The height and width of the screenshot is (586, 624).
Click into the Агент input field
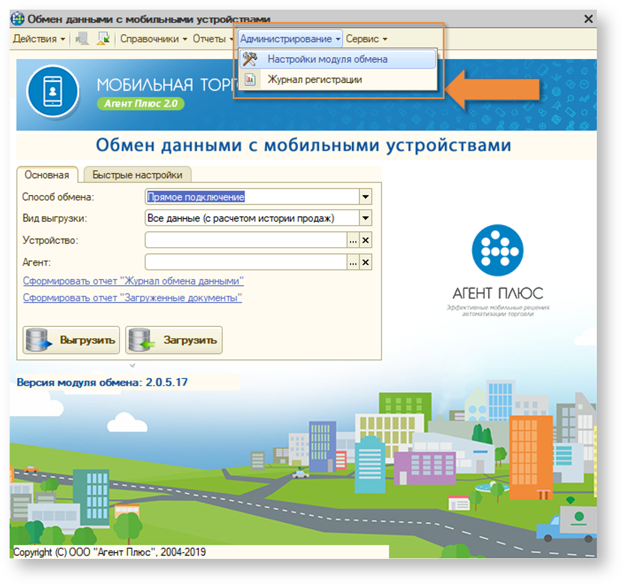coord(246,262)
